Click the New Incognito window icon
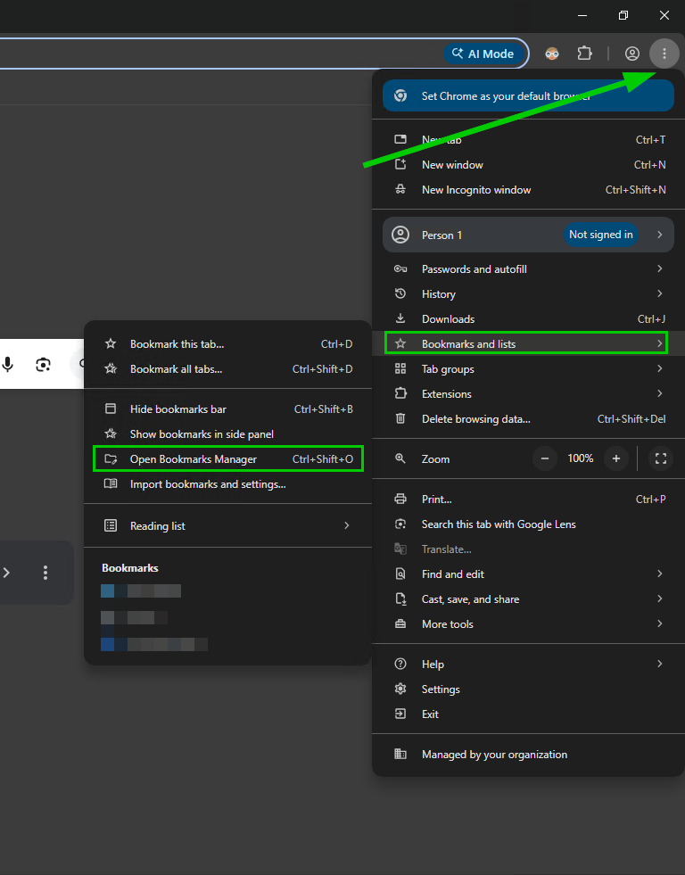This screenshot has height=875, width=685. 400,189
